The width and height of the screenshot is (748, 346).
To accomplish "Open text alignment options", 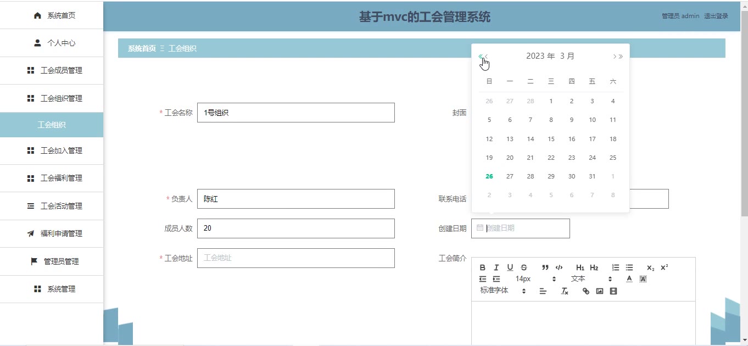I will coord(543,291).
